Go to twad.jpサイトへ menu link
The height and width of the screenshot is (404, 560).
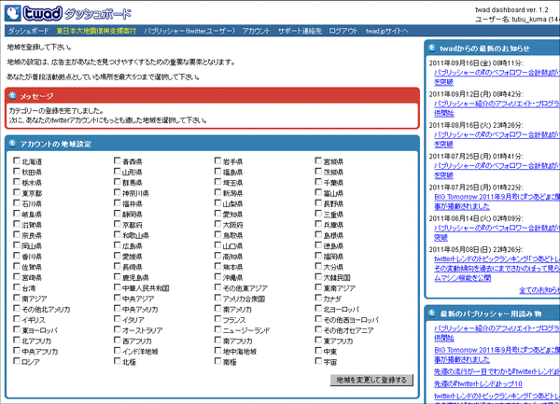[x=386, y=31]
